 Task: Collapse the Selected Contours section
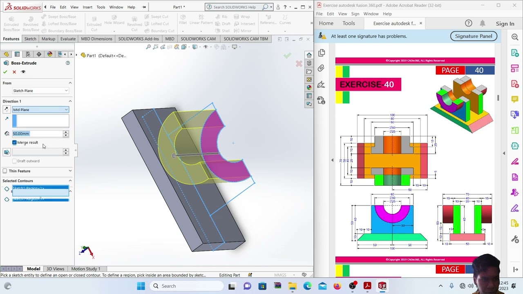(70, 180)
